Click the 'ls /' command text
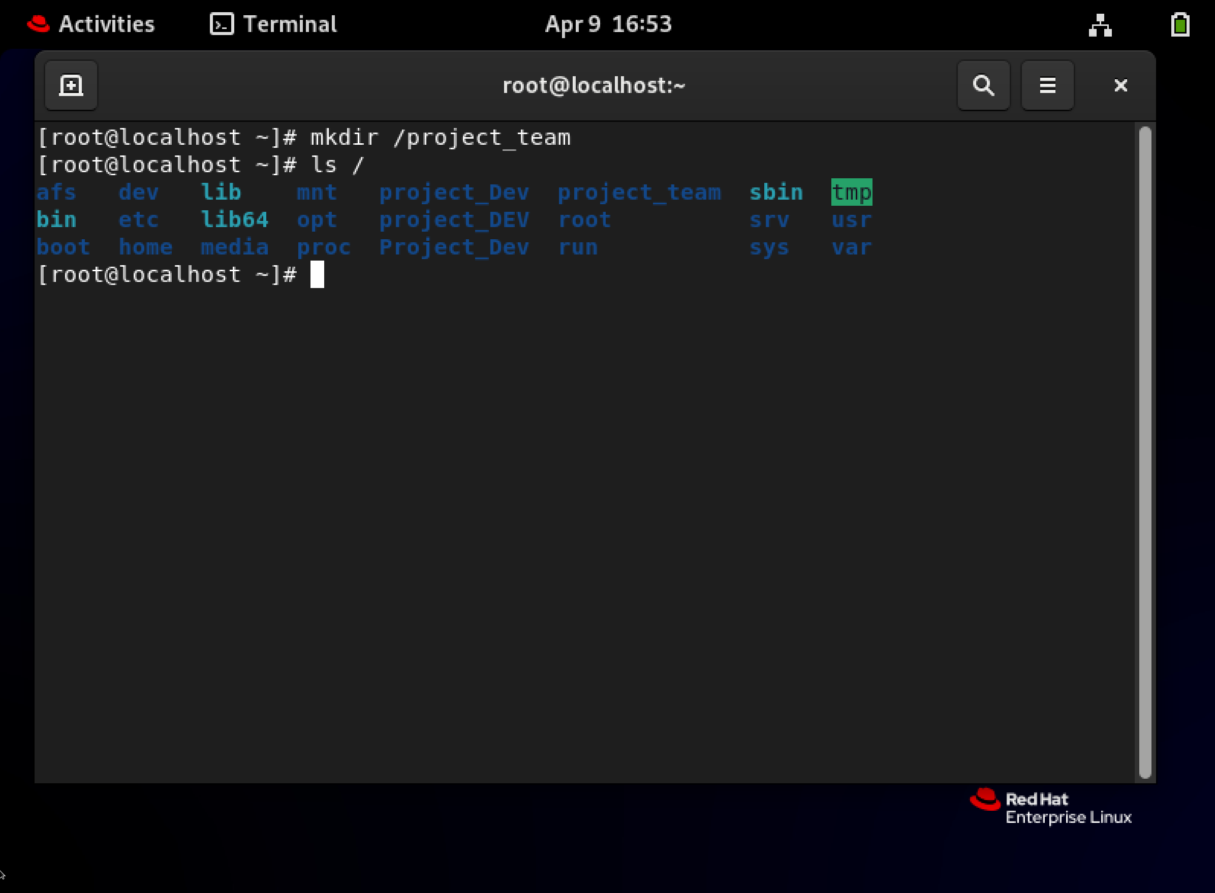The height and width of the screenshot is (893, 1215). coord(337,165)
